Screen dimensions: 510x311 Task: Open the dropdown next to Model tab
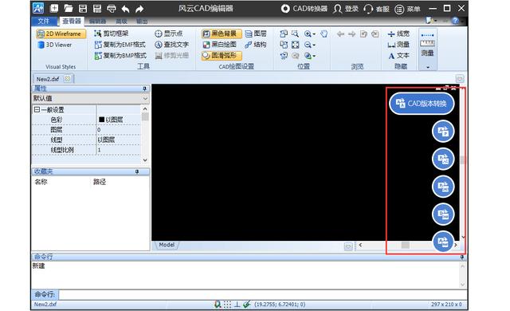pyautogui.click(x=348, y=246)
